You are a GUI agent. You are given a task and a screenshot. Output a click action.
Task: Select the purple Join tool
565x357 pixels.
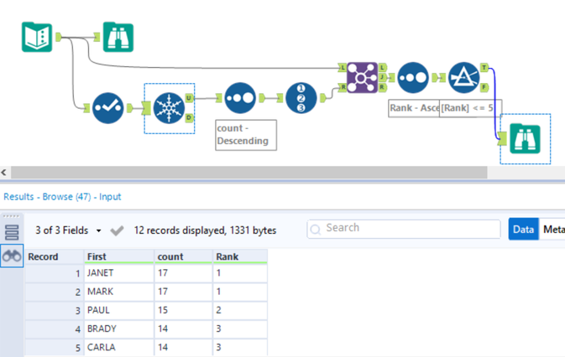coord(363,76)
